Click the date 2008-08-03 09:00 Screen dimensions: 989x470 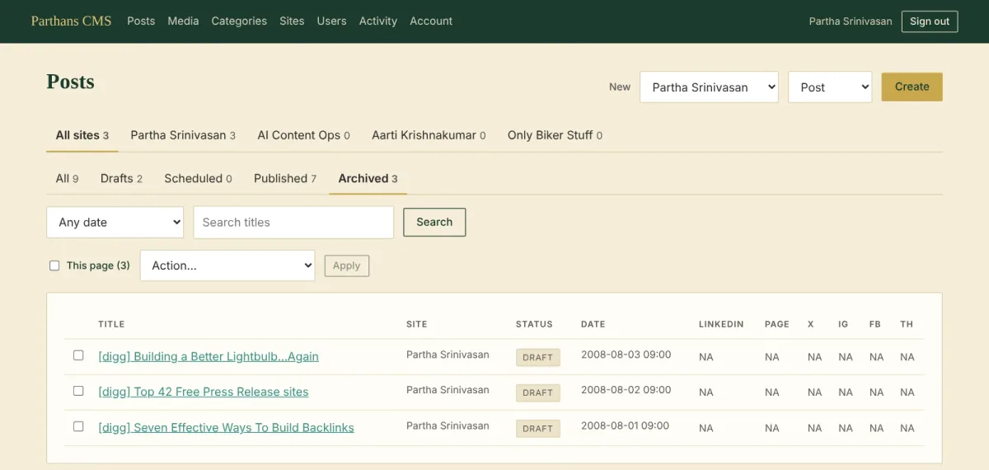626,355
